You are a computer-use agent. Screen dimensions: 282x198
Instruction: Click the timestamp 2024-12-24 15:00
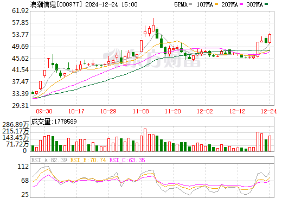[x=111, y=4]
